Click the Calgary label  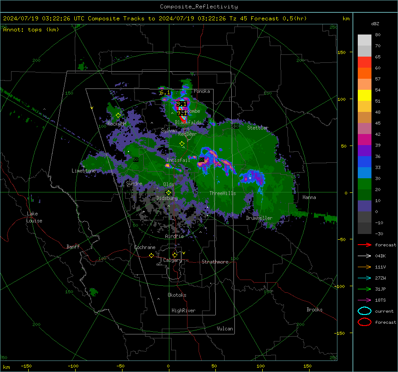click(x=172, y=260)
